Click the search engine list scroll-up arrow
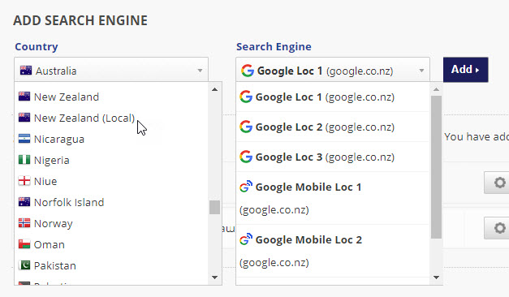Viewport: 509px width, 297px height. coord(436,89)
